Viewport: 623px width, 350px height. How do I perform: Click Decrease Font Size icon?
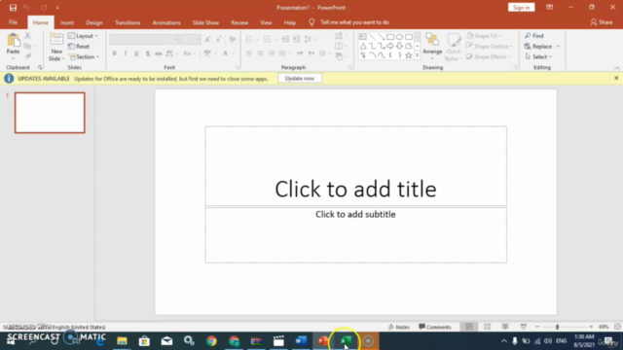pyautogui.click(x=218, y=39)
